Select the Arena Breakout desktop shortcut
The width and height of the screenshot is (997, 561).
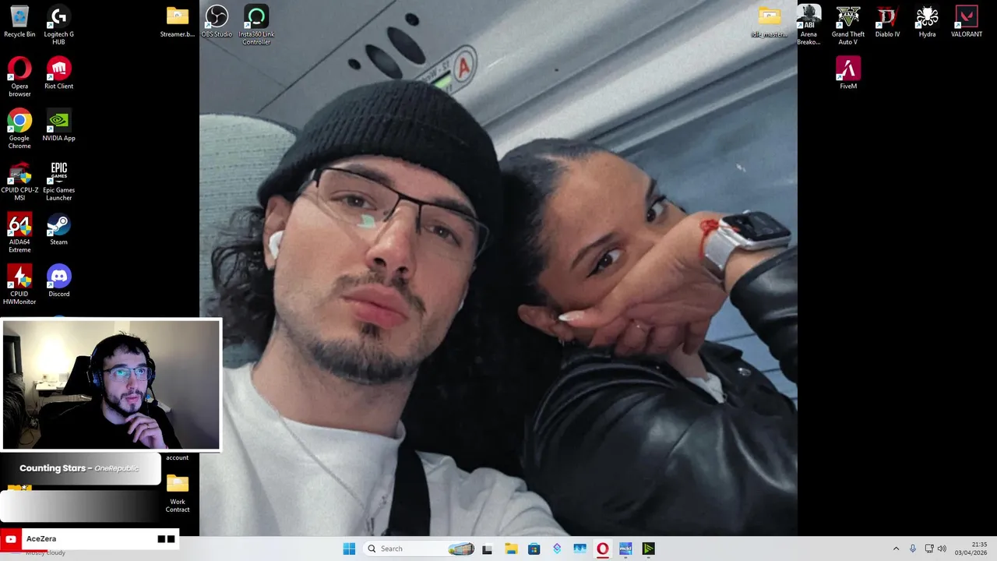(x=809, y=25)
